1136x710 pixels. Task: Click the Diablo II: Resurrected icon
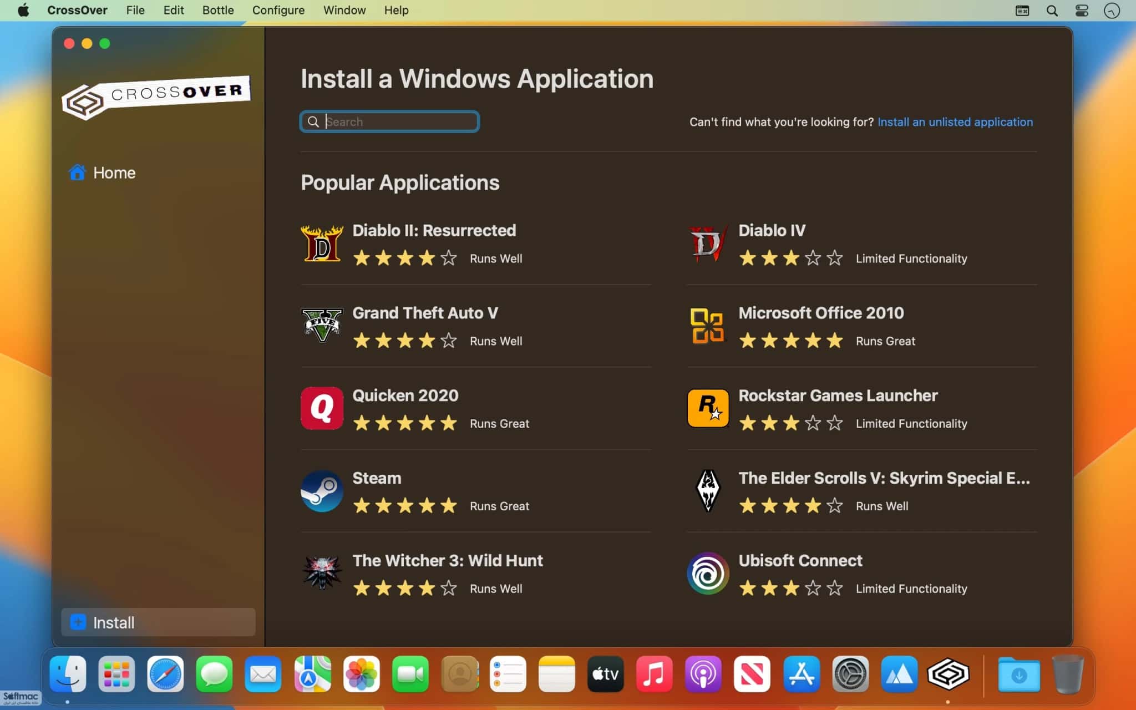pos(322,244)
